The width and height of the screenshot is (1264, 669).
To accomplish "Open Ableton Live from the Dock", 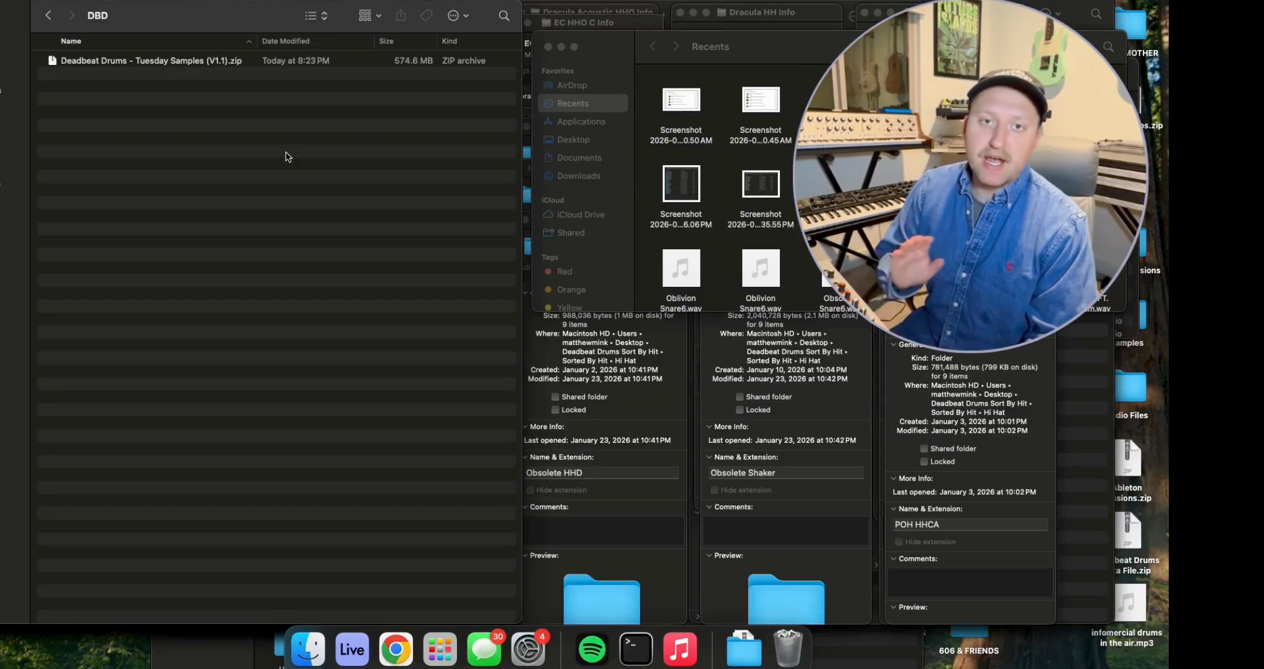I will [352, 649].
